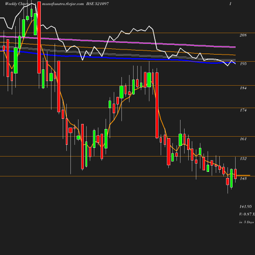Click the BSE 521097 symbol label
Screen dimensions: 255x255
pyautogui.click(x=97, y=4)
